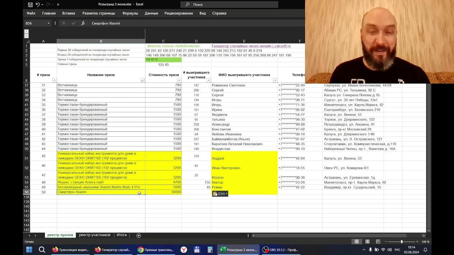The height and width of the screenshot is (255, 454).
Task: Switch to the Итоги sheet tab
Action: click(122, 235)
